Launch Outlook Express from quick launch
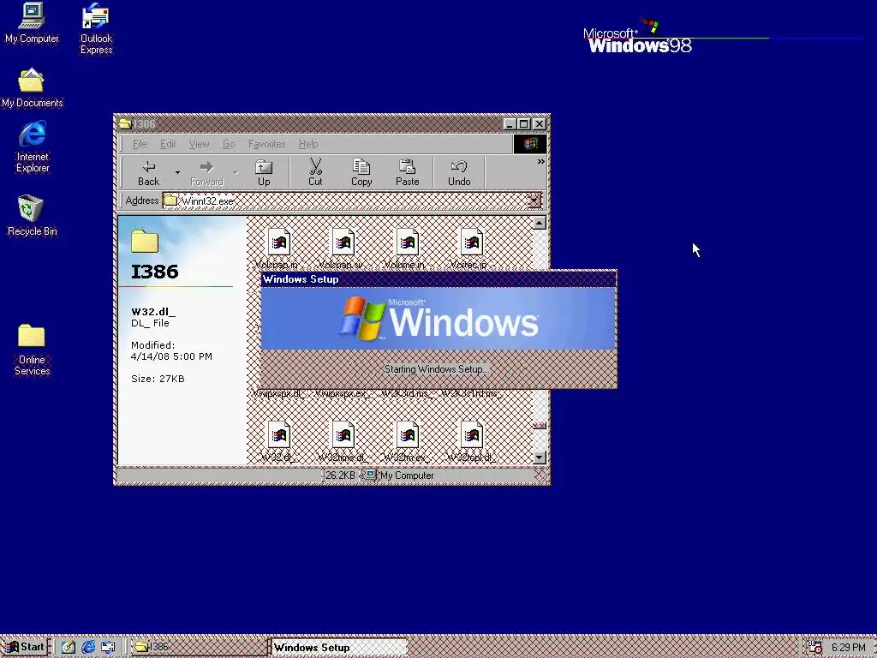Viewport: 877px width, 658px height. [x=108, y=648]
